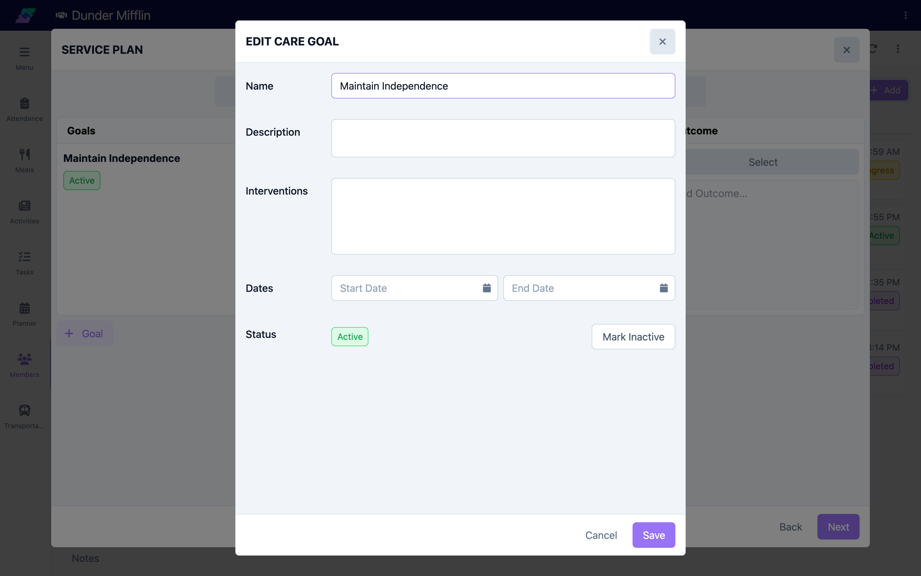Click the refresh icon behind the dialog

click(874, 49)
